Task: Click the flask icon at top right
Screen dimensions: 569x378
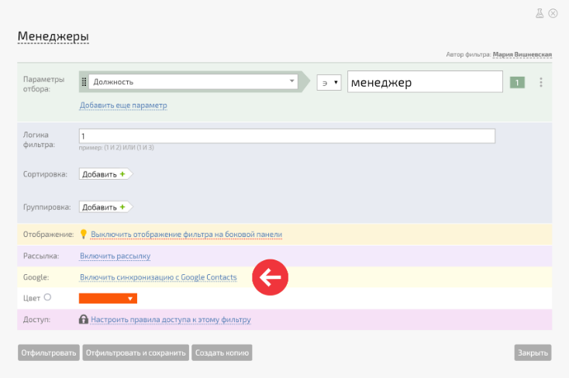Action: tap(540, 13)
